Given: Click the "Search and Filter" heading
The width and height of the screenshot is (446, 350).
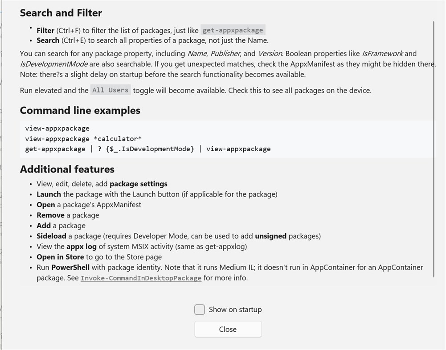Looking at the screenshot, I should pos(61,13).
